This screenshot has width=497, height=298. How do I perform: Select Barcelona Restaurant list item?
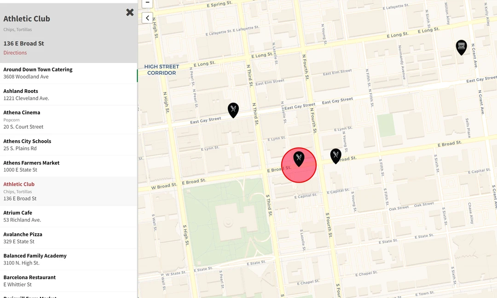pyautogui.click(x=69, y=281)
